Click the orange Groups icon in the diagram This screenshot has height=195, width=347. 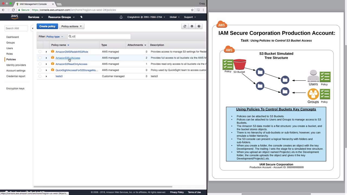(313, 94)
